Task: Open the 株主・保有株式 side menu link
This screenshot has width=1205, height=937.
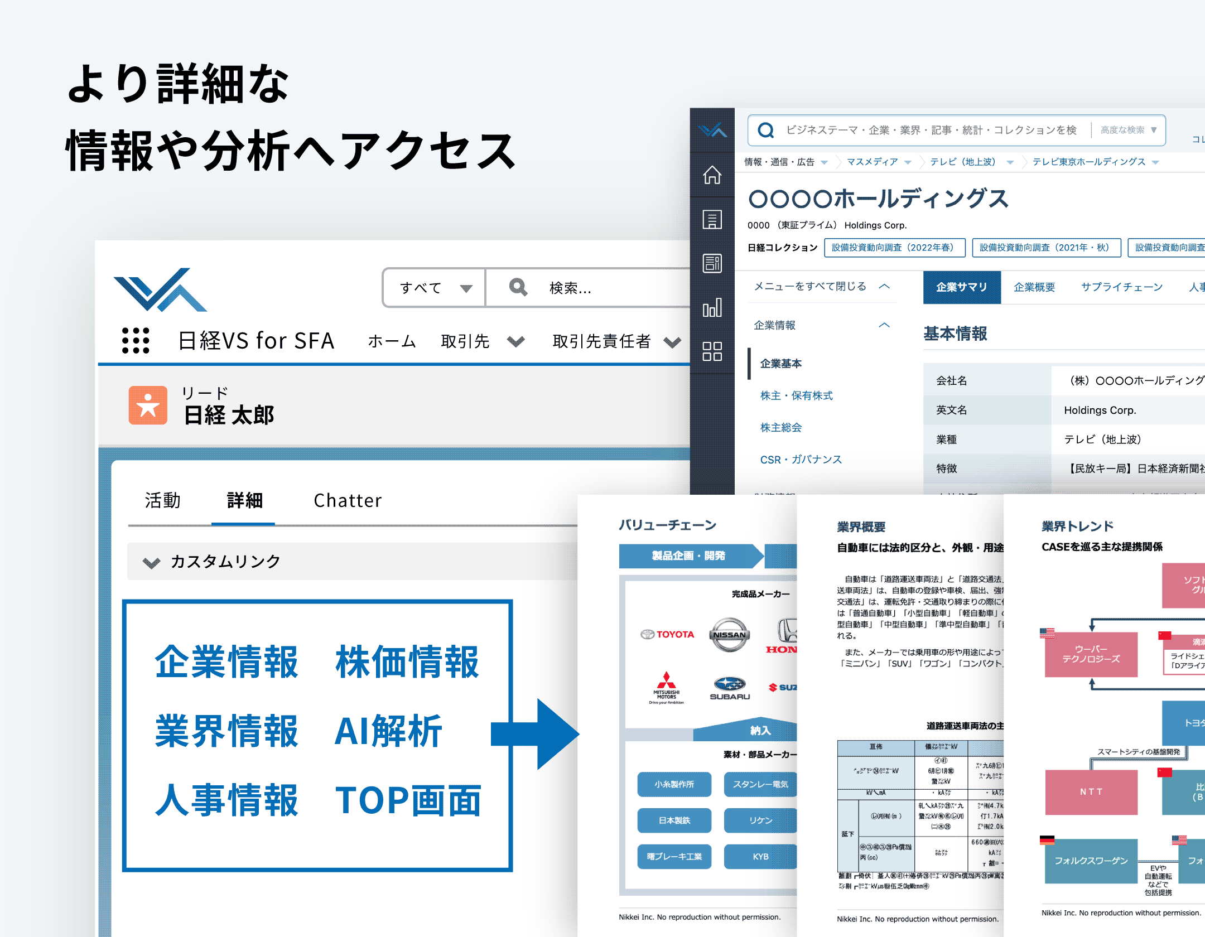Action: [x=796, y=395]
